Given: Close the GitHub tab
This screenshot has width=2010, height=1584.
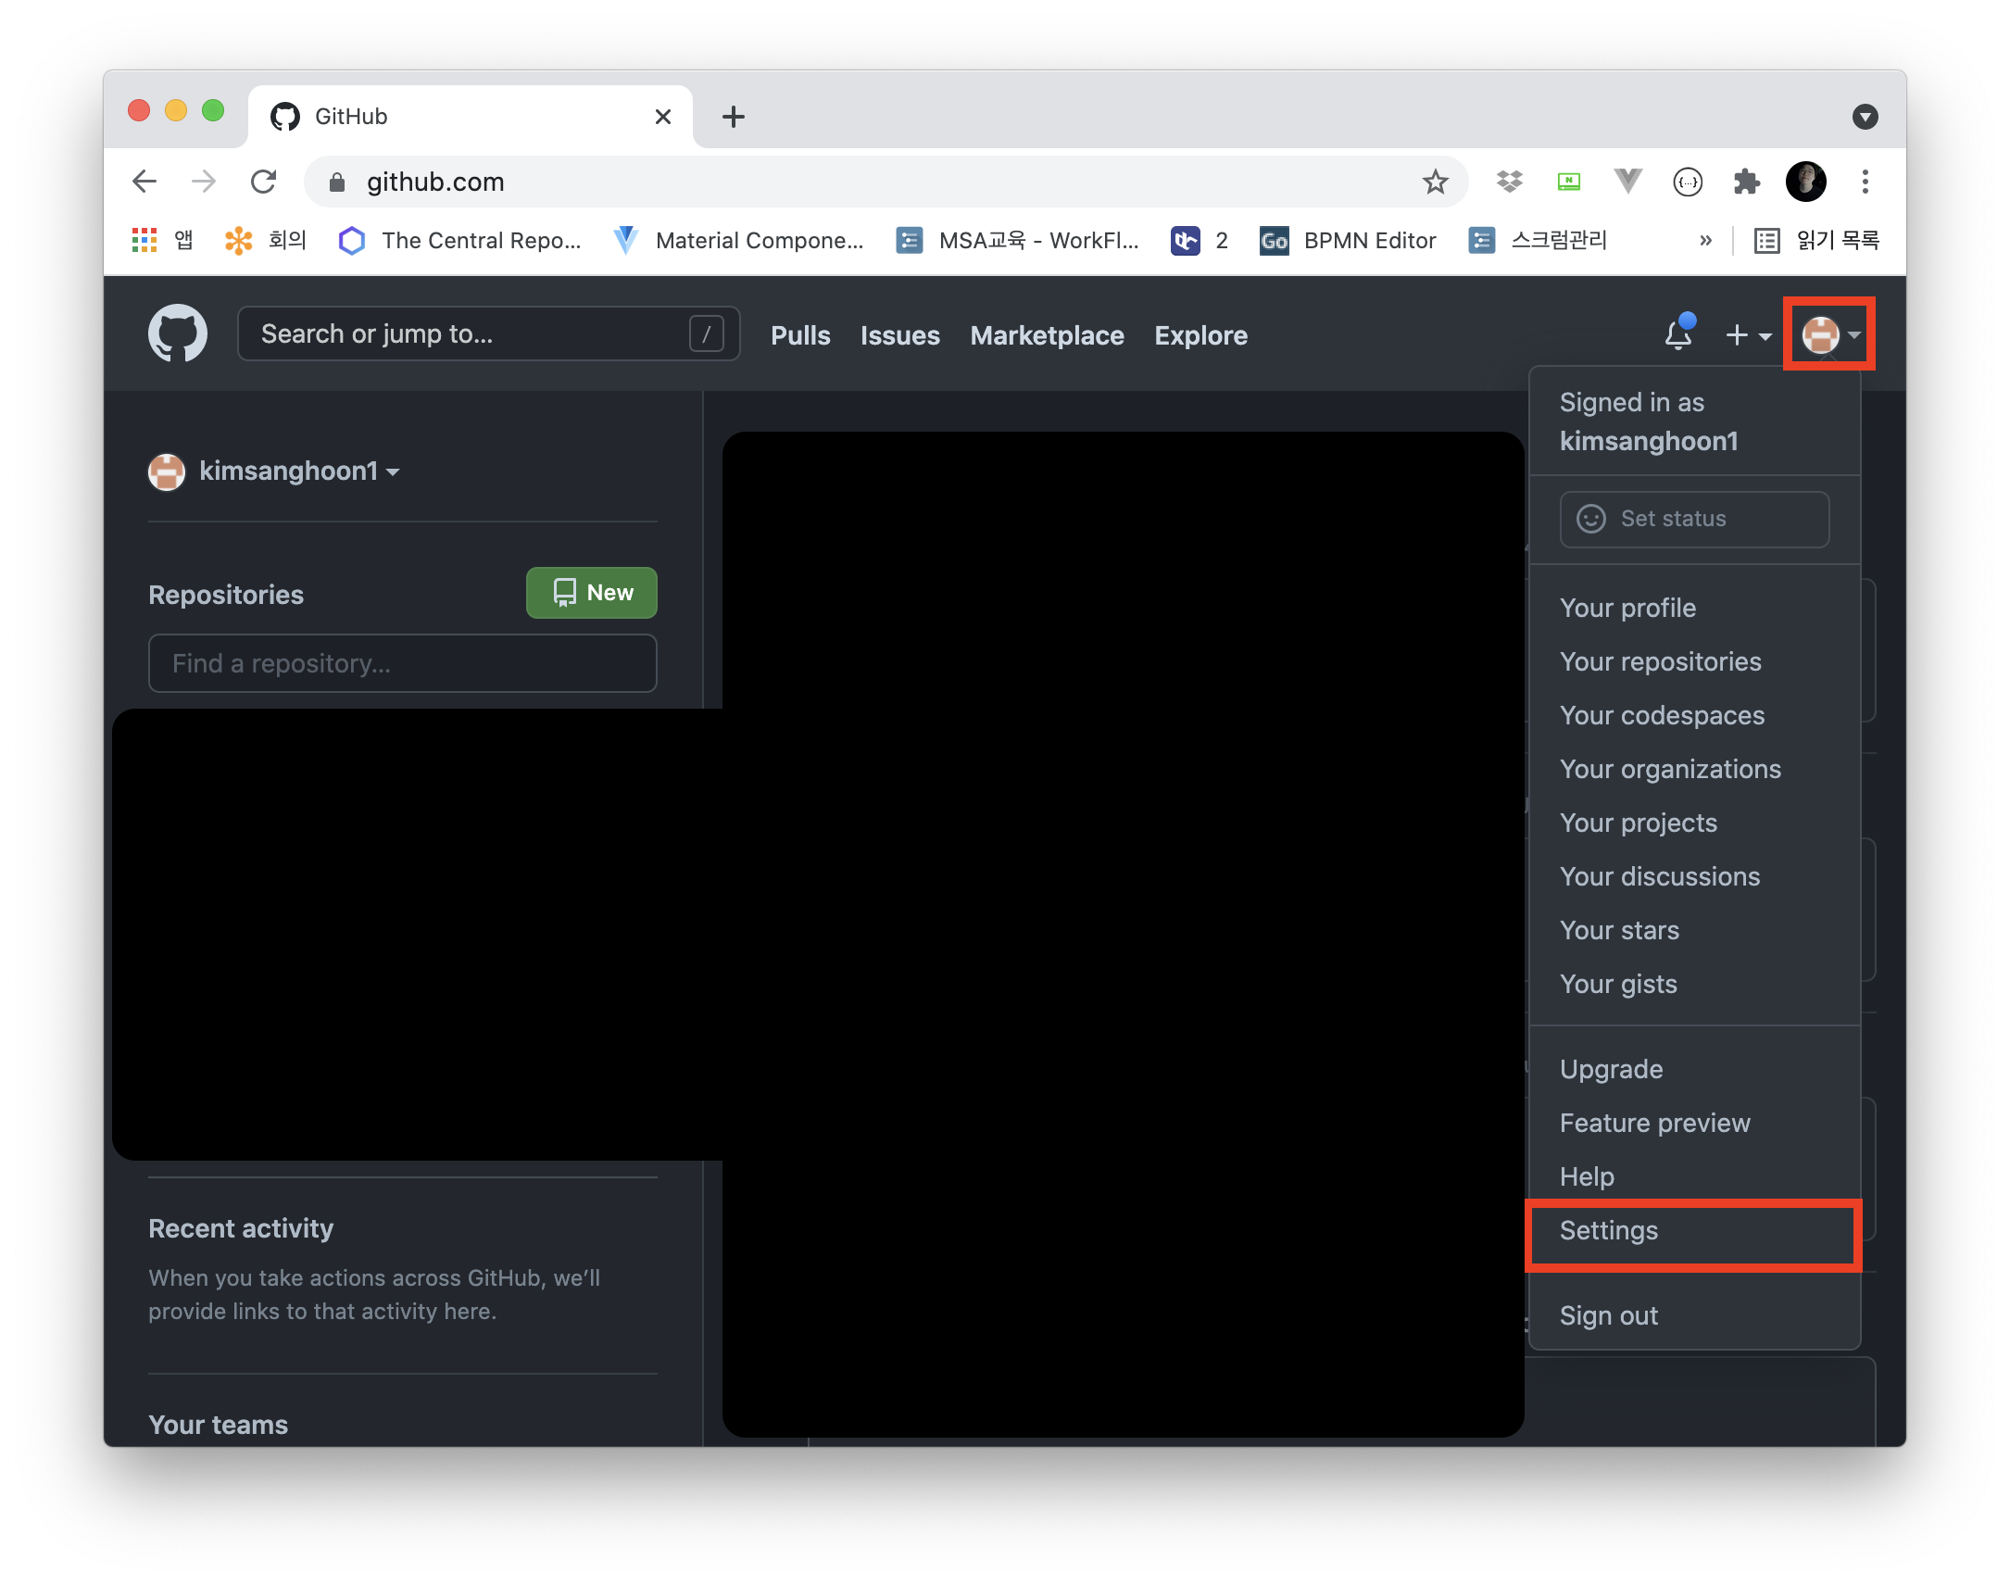Looking at the screenshot, I should (662, 117).
